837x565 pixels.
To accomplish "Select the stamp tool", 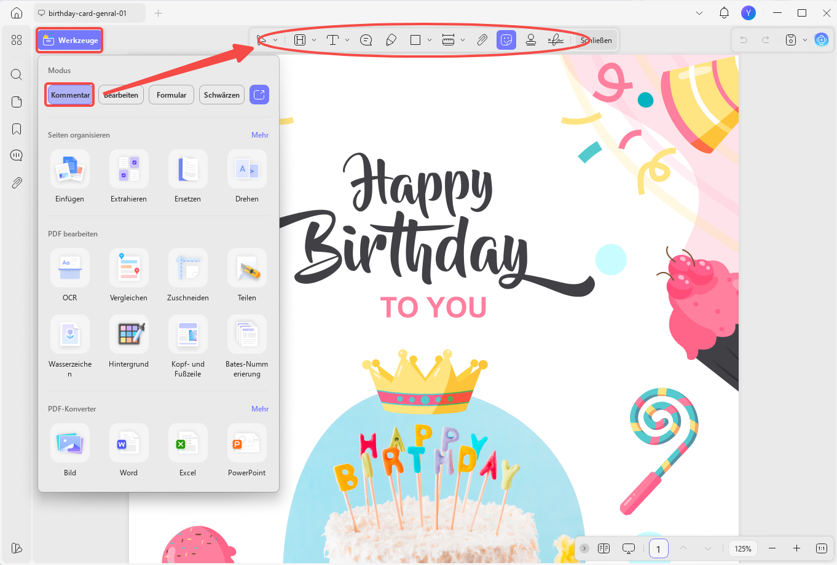I will click(x=531, y=40).
